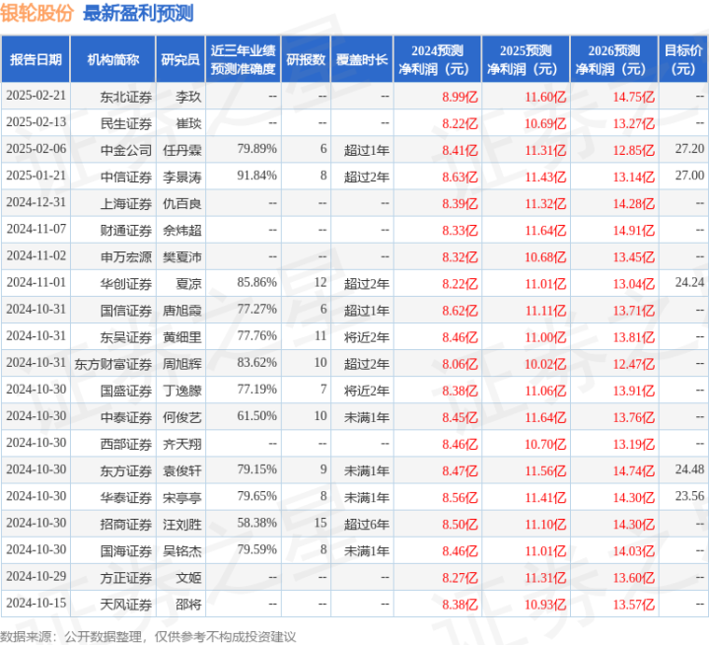Click the 2024预测净利润 column header
Viewport: 709px width, 645px height.
437,59
